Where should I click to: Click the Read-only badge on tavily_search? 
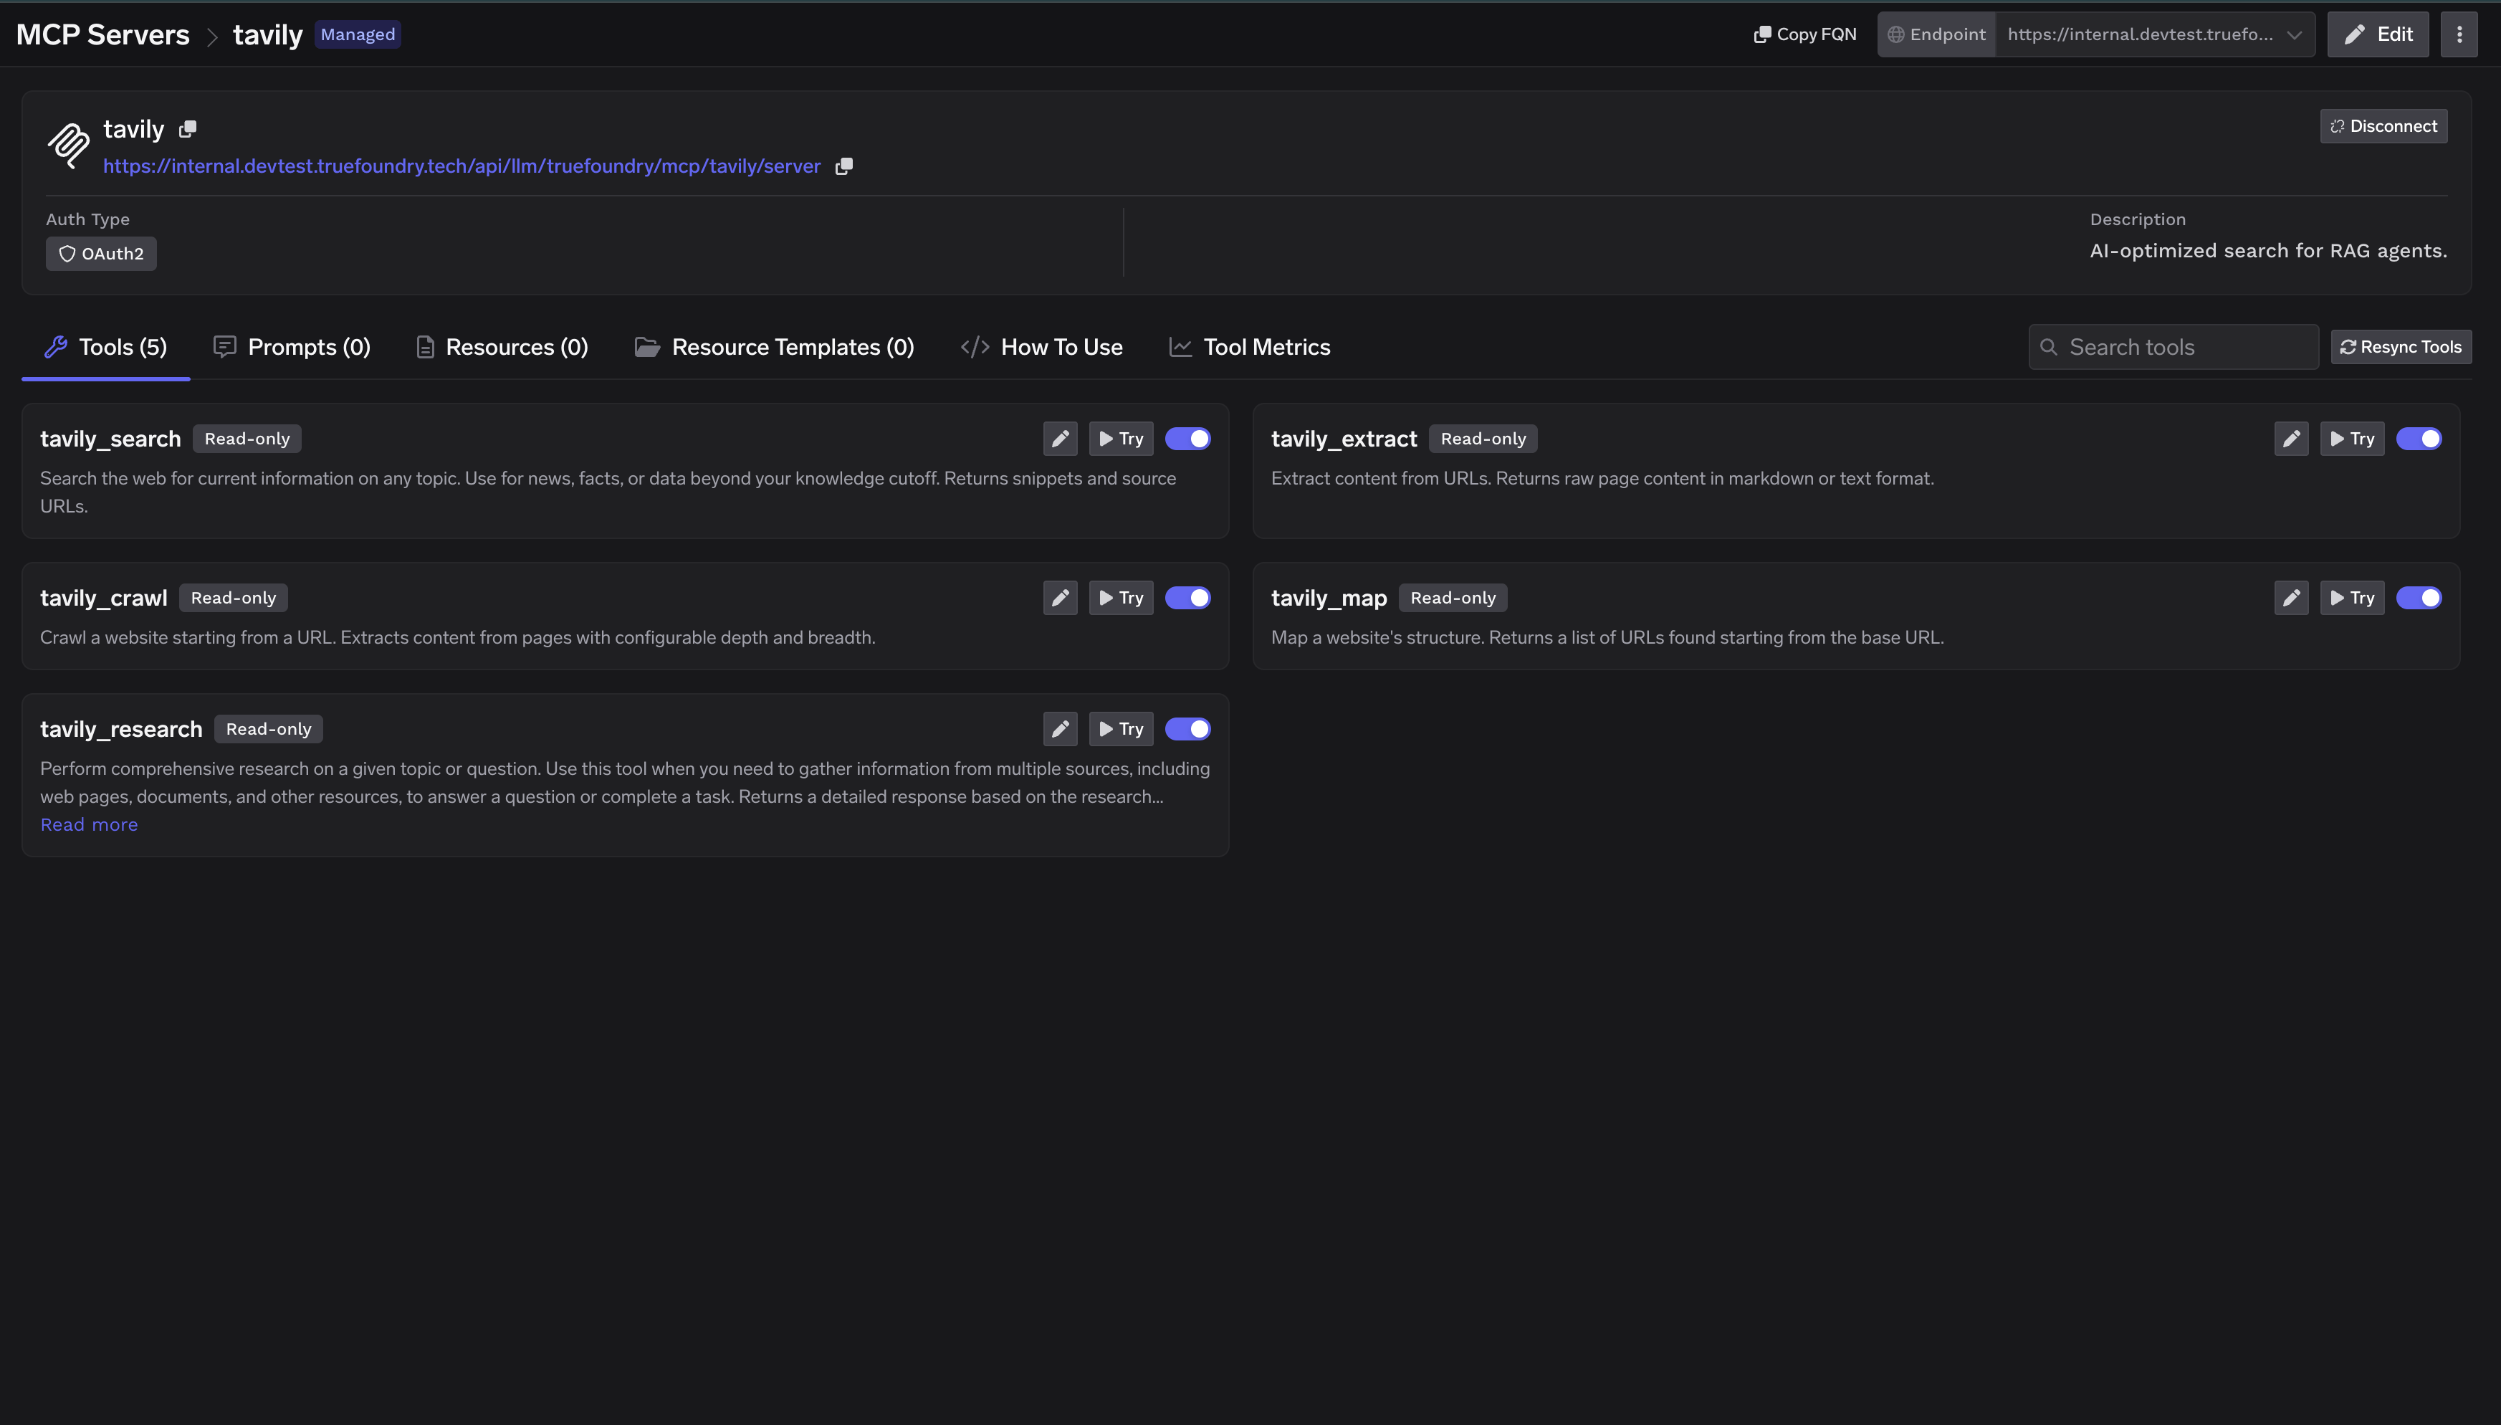[247, 439]
